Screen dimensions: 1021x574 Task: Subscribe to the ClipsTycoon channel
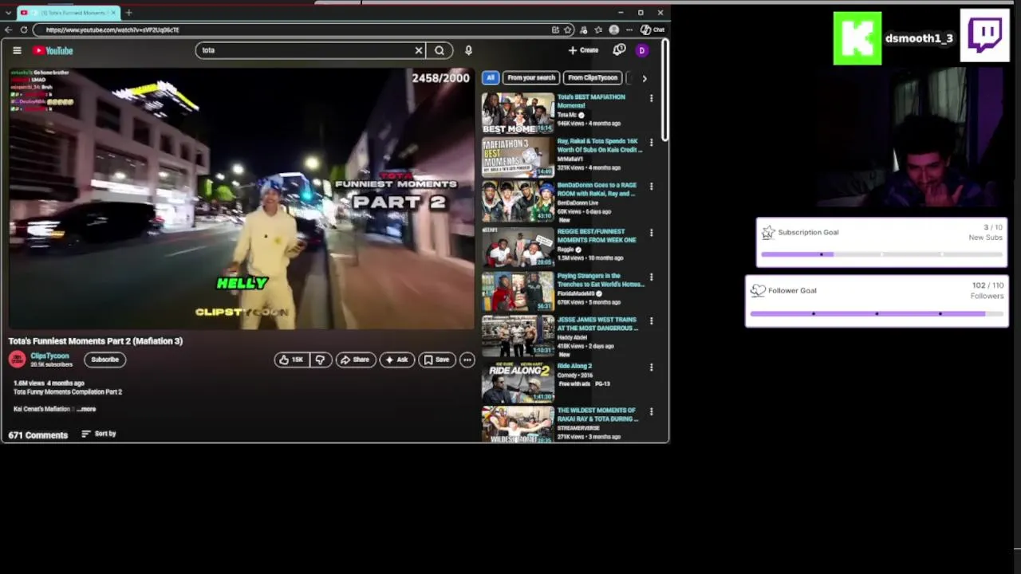coord(104,360)
